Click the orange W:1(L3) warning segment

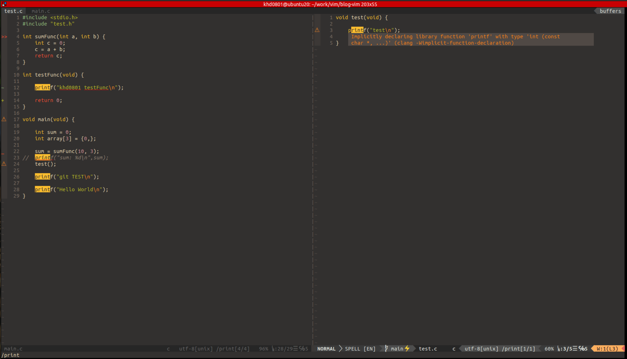(x=608, y=349)
